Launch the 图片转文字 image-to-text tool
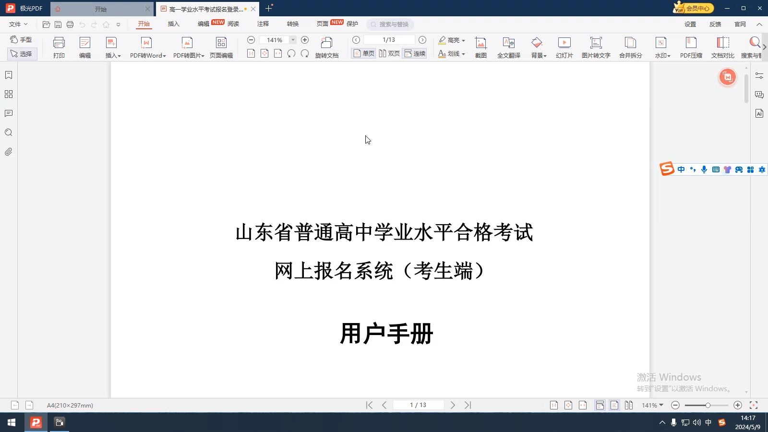 [596, 47]
